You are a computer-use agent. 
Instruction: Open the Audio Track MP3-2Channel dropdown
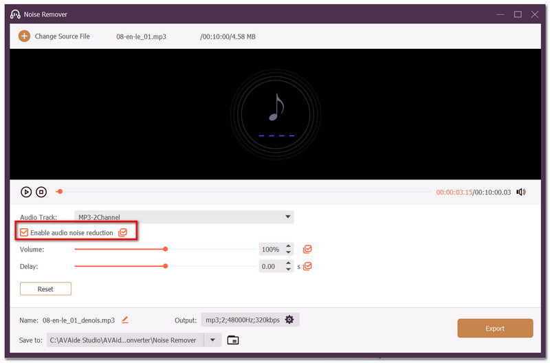[x=184, y=217]
